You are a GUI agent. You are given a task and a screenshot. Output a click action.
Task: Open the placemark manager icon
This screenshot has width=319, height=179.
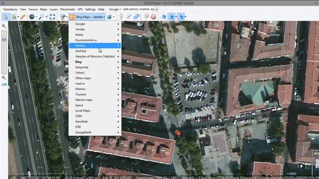coord(146,17)
